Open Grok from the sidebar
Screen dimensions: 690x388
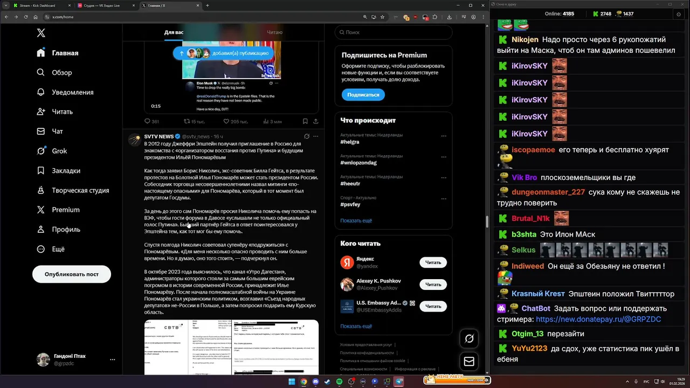52,151
